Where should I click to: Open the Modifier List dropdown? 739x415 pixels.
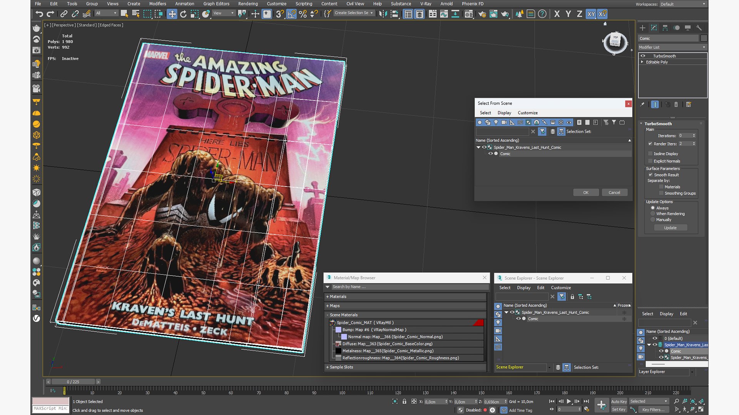click(672, 47)
